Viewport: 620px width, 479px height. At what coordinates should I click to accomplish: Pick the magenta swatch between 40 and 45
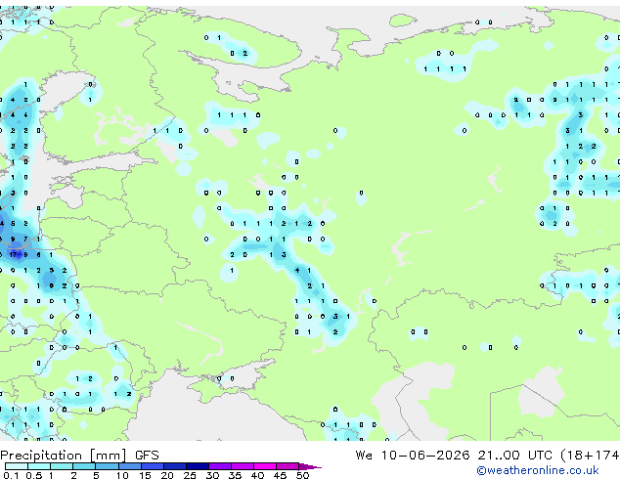tap(265, 466)
